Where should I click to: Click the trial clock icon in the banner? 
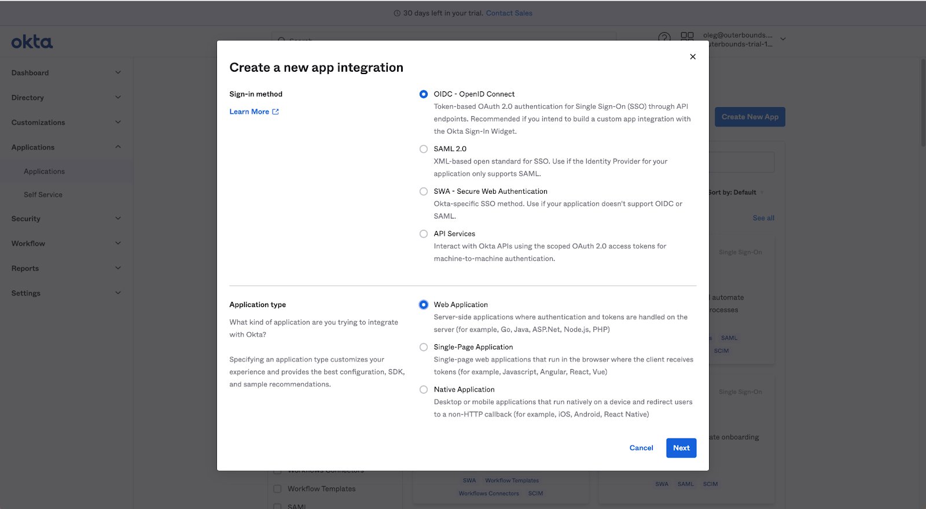(x=397, y=13)
